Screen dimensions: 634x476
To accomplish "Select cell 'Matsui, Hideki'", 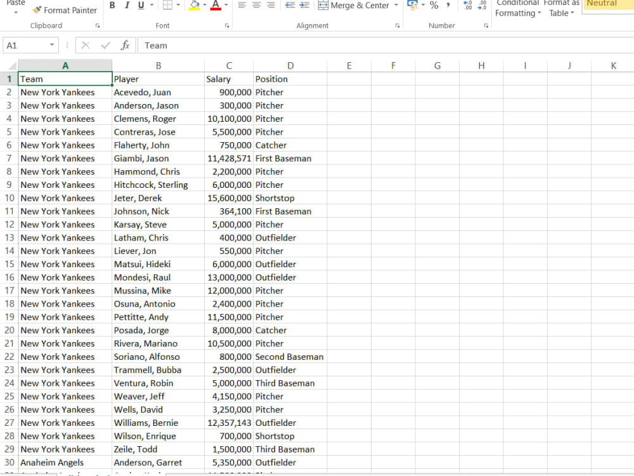I will (158, 264).
